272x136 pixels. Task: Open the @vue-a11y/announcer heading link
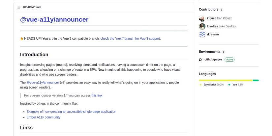pyautogui.click(x=54, y=19)
